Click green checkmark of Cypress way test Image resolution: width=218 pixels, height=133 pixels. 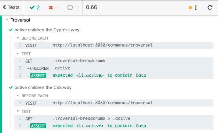click(11, 30)
